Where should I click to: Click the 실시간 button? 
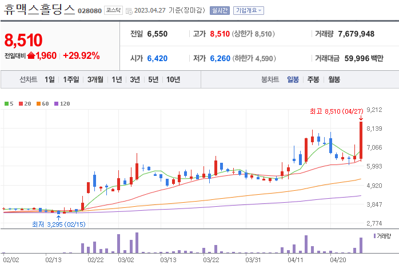click(x=220, y=11)
